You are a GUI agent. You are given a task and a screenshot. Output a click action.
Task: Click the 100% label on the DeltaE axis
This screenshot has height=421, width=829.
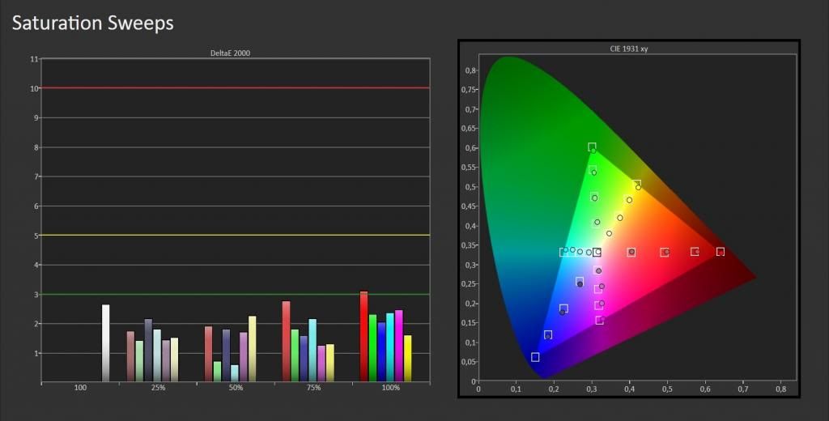[x=391, y=388]
